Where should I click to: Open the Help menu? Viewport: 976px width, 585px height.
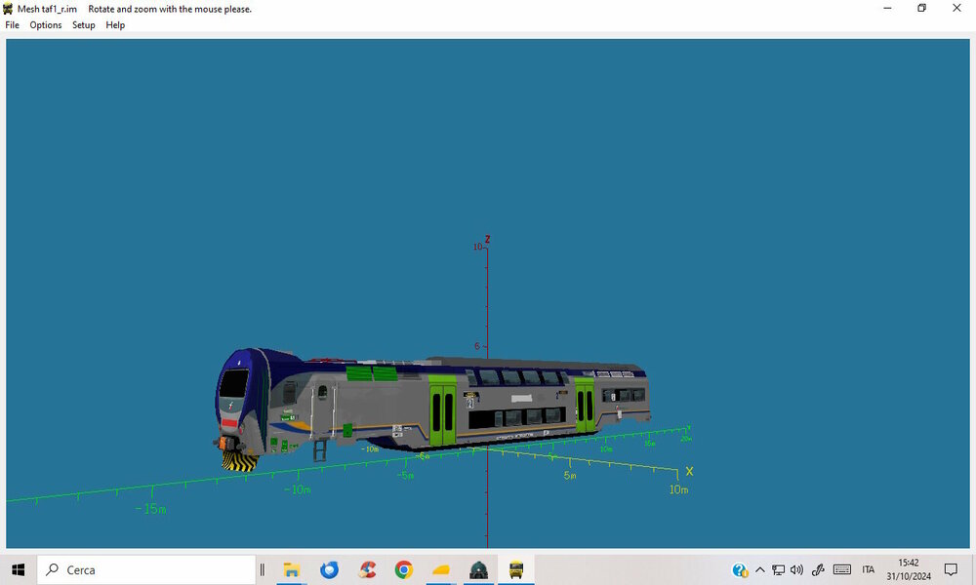tap(115, 25)
